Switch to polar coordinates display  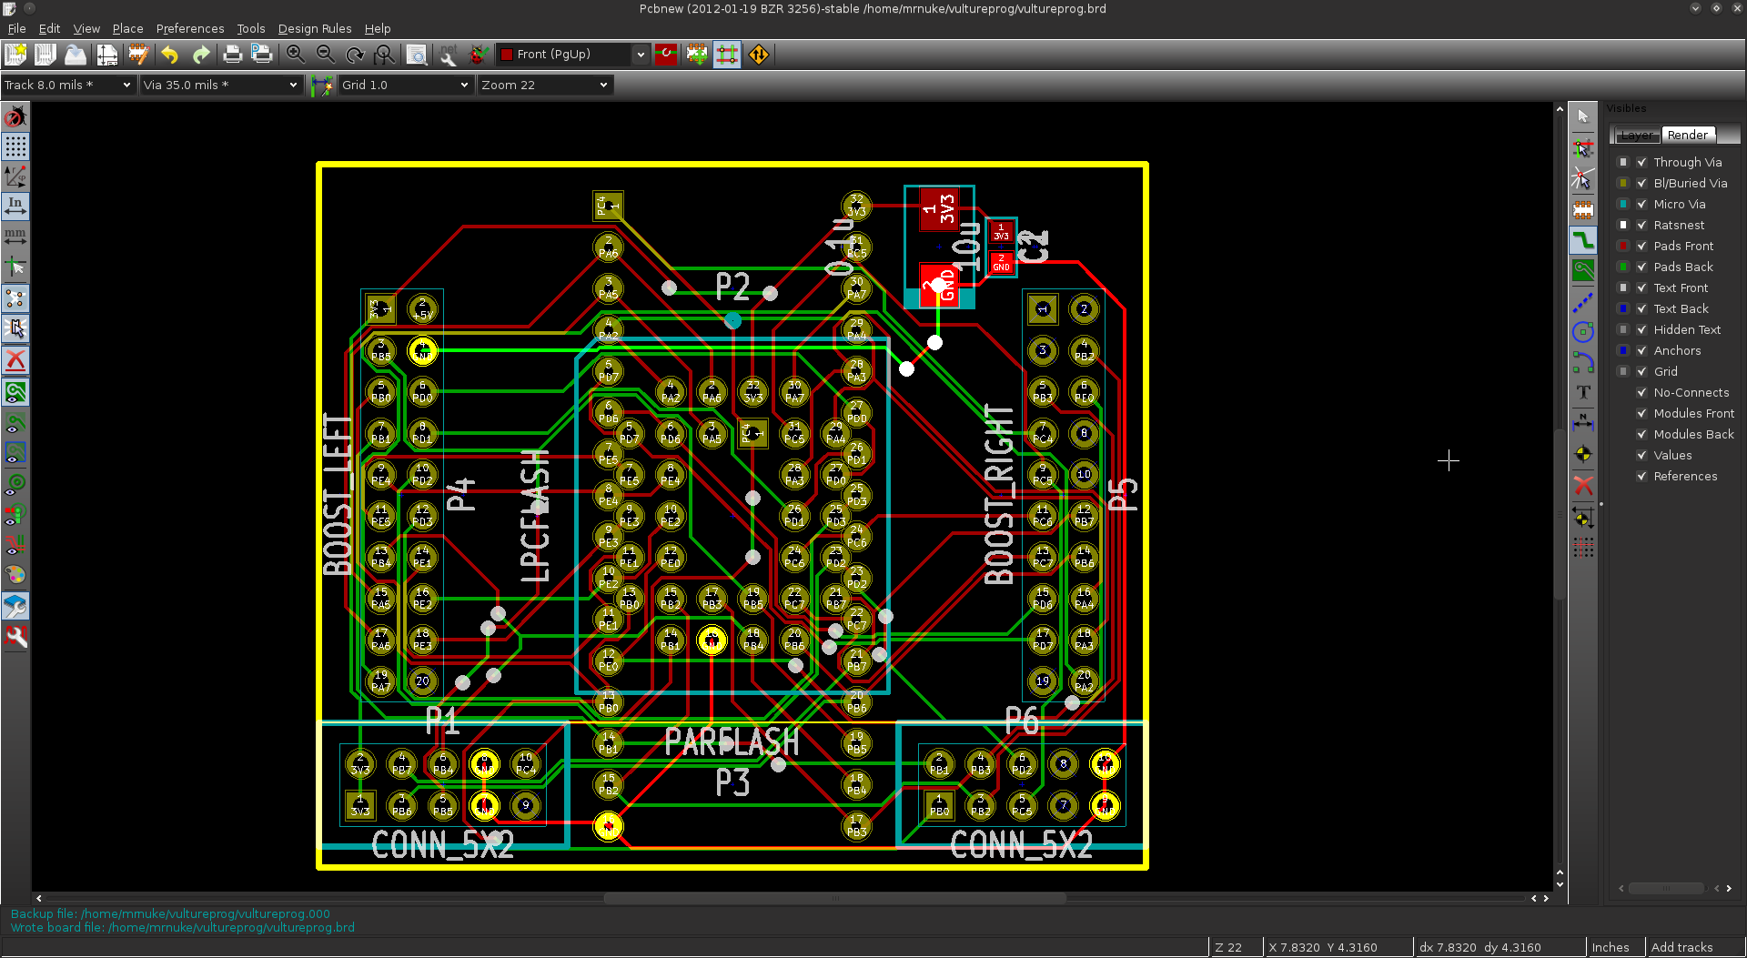tap(15, 176)
